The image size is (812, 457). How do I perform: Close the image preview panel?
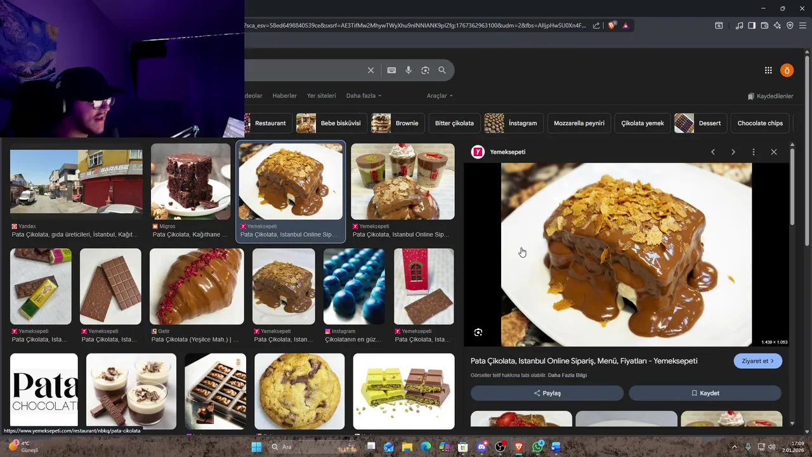click(774, 152)
